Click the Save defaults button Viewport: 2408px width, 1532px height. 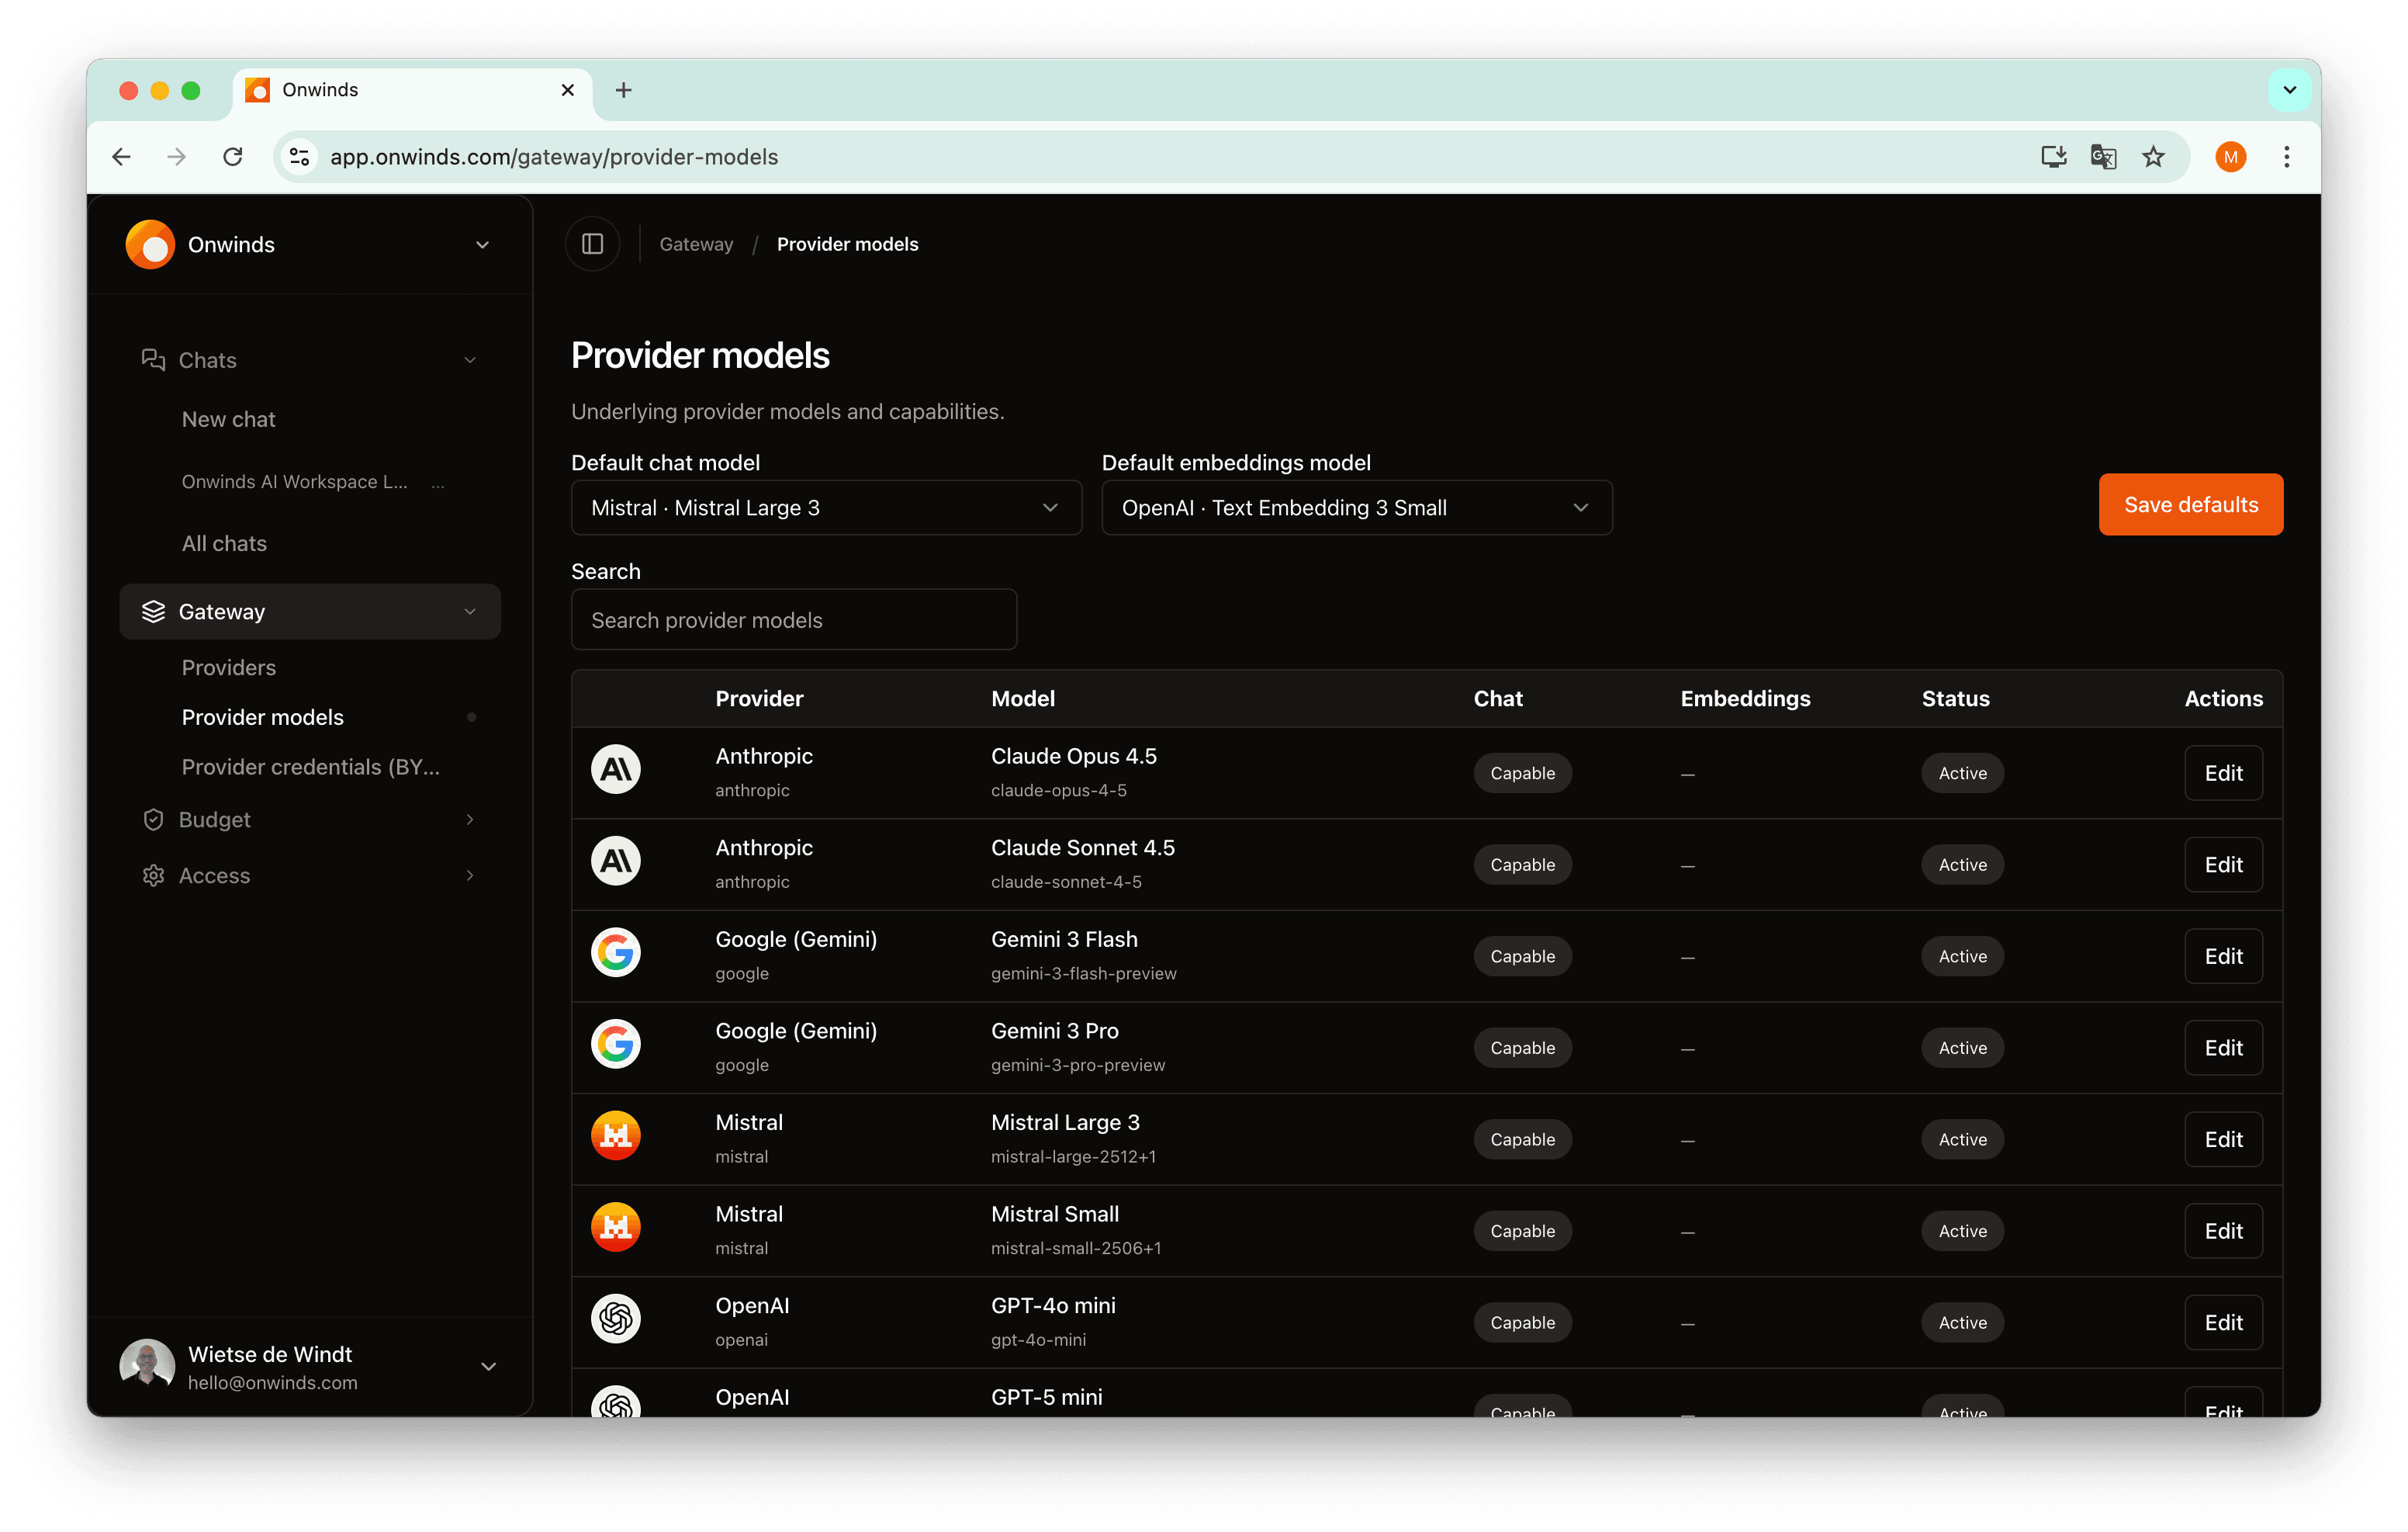[x=2190, y=504]
